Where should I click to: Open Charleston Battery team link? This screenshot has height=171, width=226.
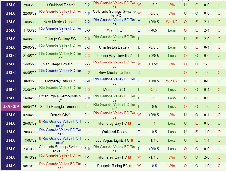click(114, 47)
